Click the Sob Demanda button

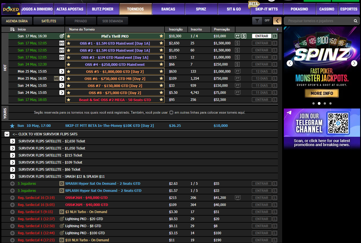[x=113, y=21]
